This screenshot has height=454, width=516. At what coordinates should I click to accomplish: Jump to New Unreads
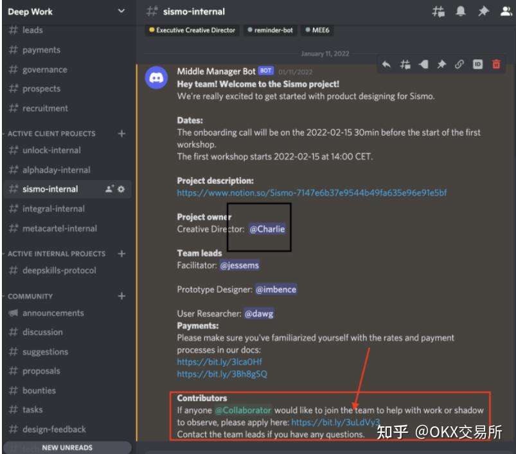[x=67, y=448]
